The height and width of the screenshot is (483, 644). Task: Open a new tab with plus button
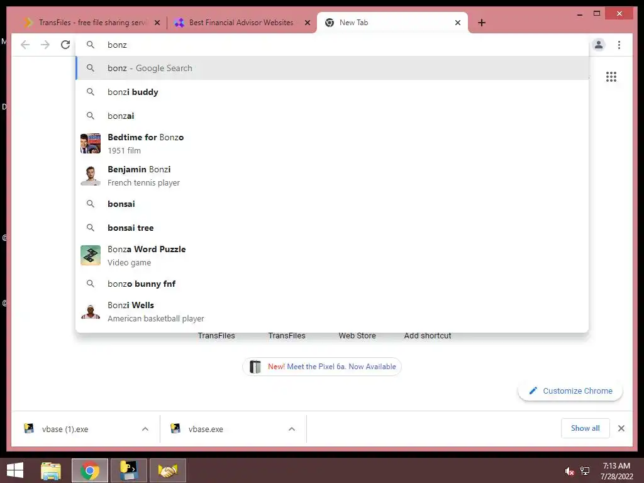(x=482, y=23)
